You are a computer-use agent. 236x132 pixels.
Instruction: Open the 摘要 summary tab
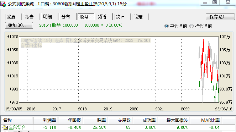click(x=14, y=17)
